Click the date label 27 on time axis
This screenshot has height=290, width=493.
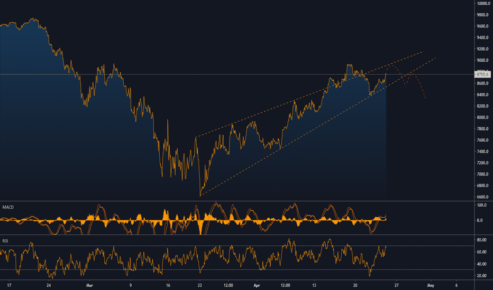pos(397,285)
